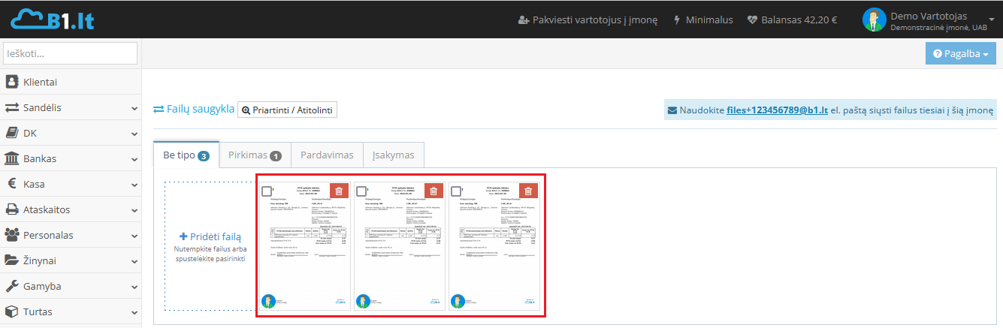
Task: Click the Balansas heartbeat icon
Action: [753, 20]
